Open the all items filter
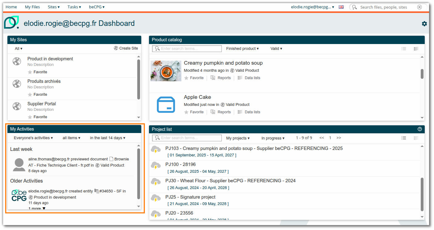The height and width of the screenshot is (230, 434). click(x=72, y=138)
